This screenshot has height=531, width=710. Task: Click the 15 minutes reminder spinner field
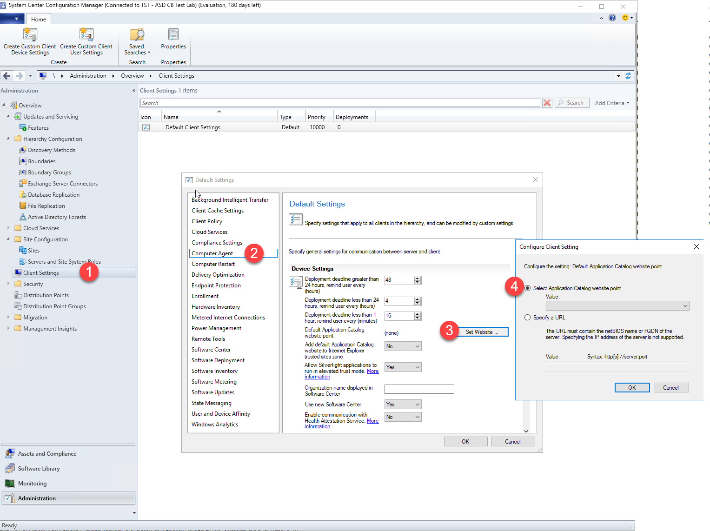point(399,316)
